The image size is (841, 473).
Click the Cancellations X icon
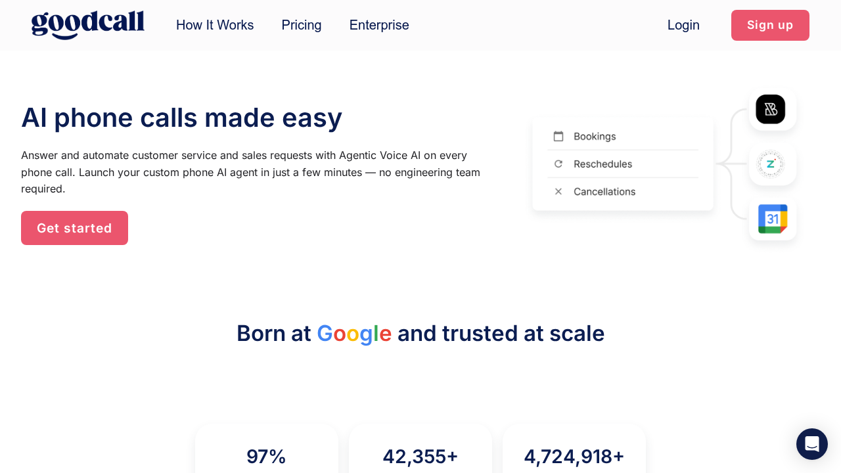[558, 191]
